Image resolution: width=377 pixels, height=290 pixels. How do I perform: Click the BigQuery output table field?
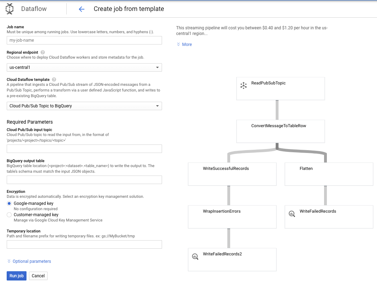(84, 180)
